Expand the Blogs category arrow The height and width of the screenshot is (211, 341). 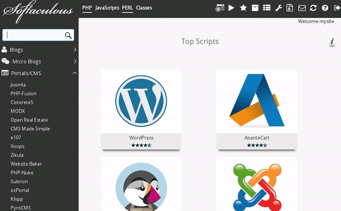click(x=75, y=49)
